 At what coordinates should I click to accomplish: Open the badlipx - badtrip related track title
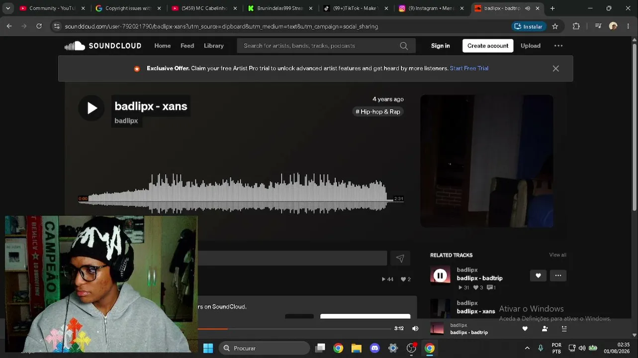pos(480,278)
